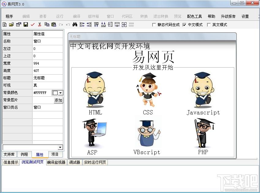Expand the 背景颜色 color dropdown arrow

click(60, 93)
